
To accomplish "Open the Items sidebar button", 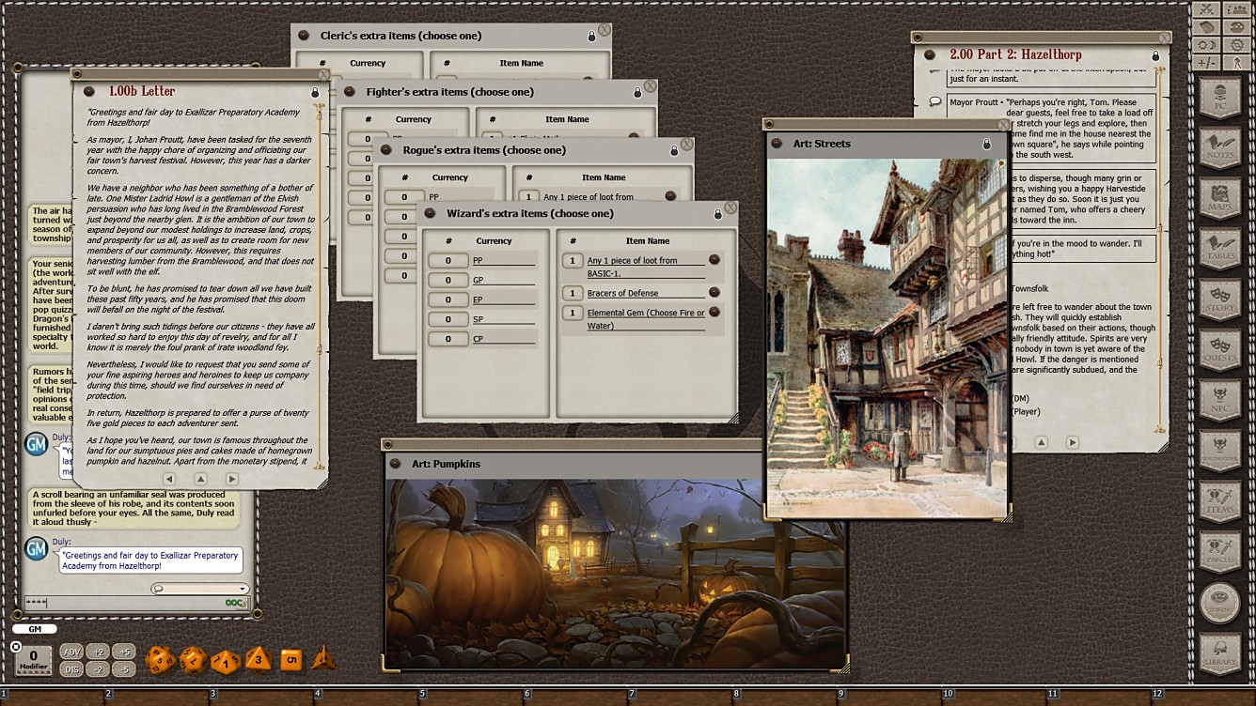I will point(1220,500).
